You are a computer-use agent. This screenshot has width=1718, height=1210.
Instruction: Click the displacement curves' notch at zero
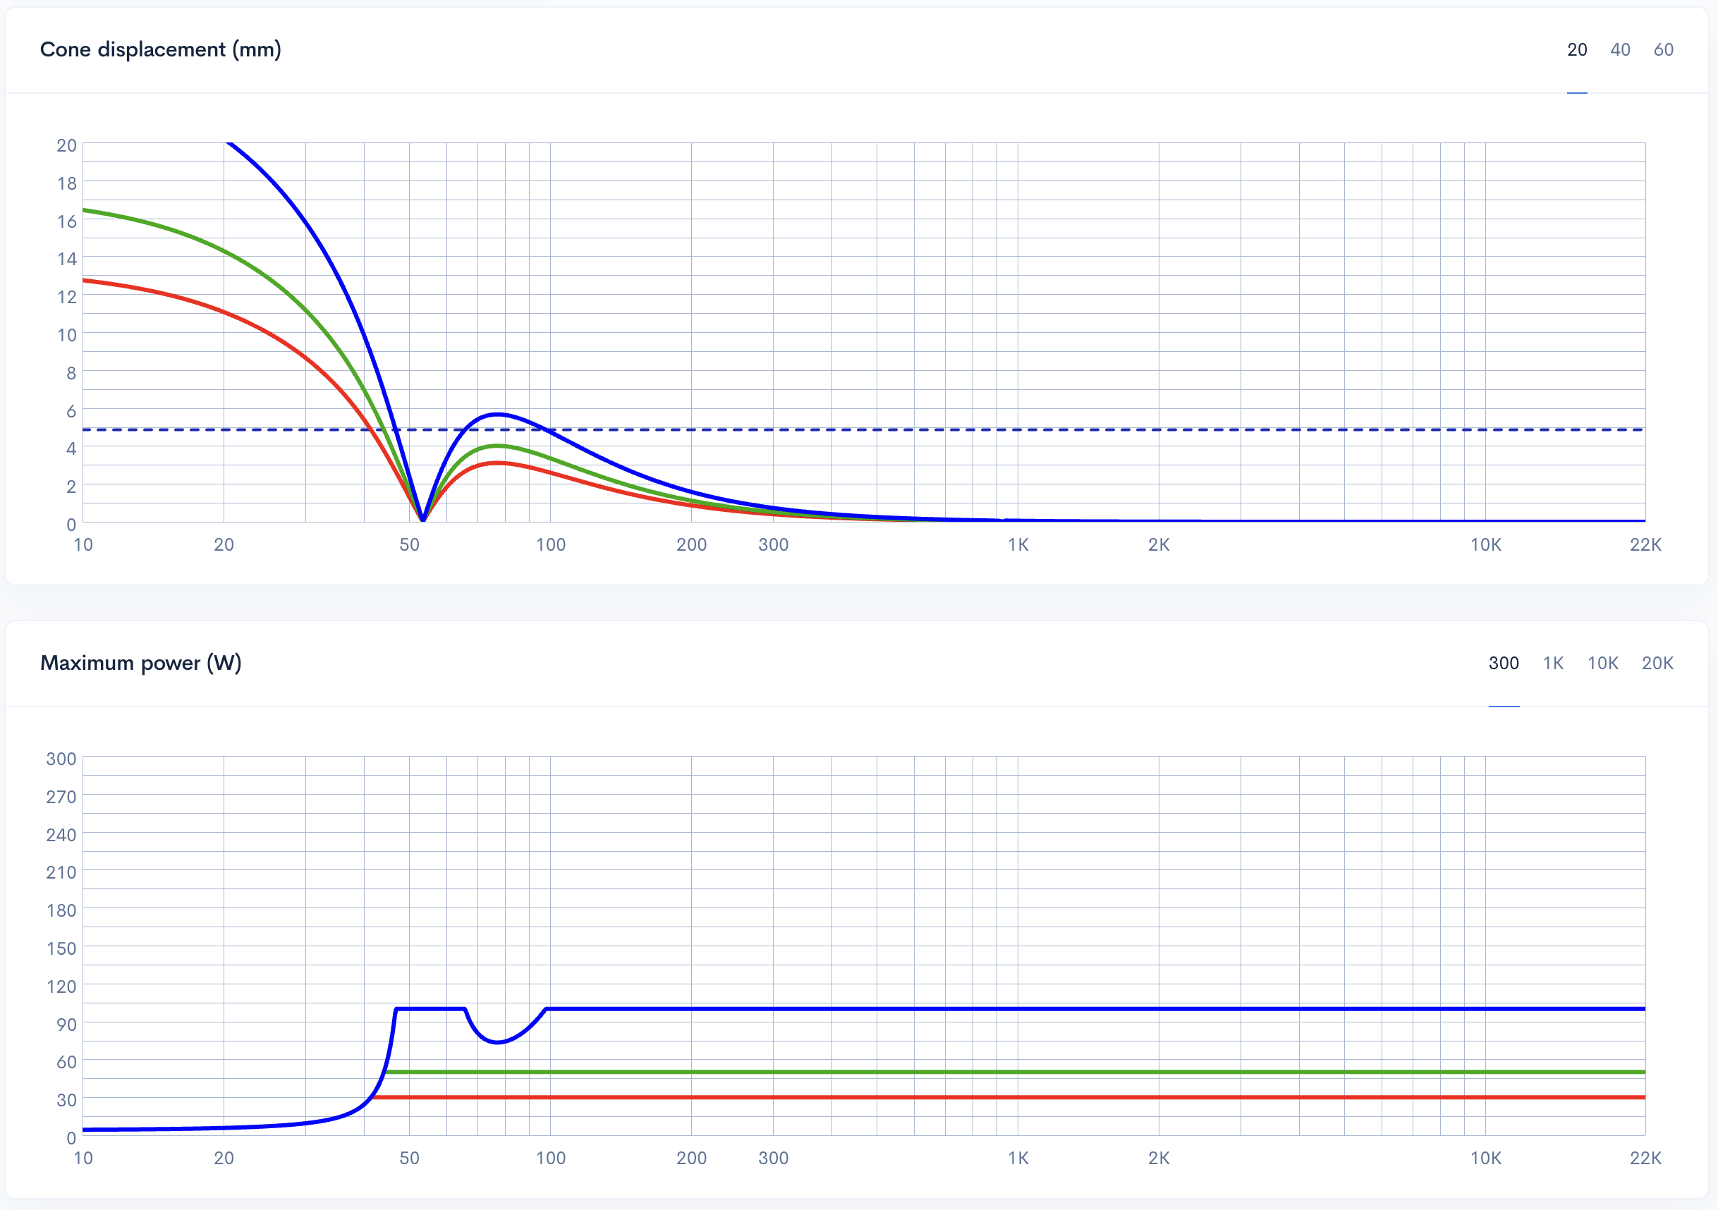coord(424,518)
